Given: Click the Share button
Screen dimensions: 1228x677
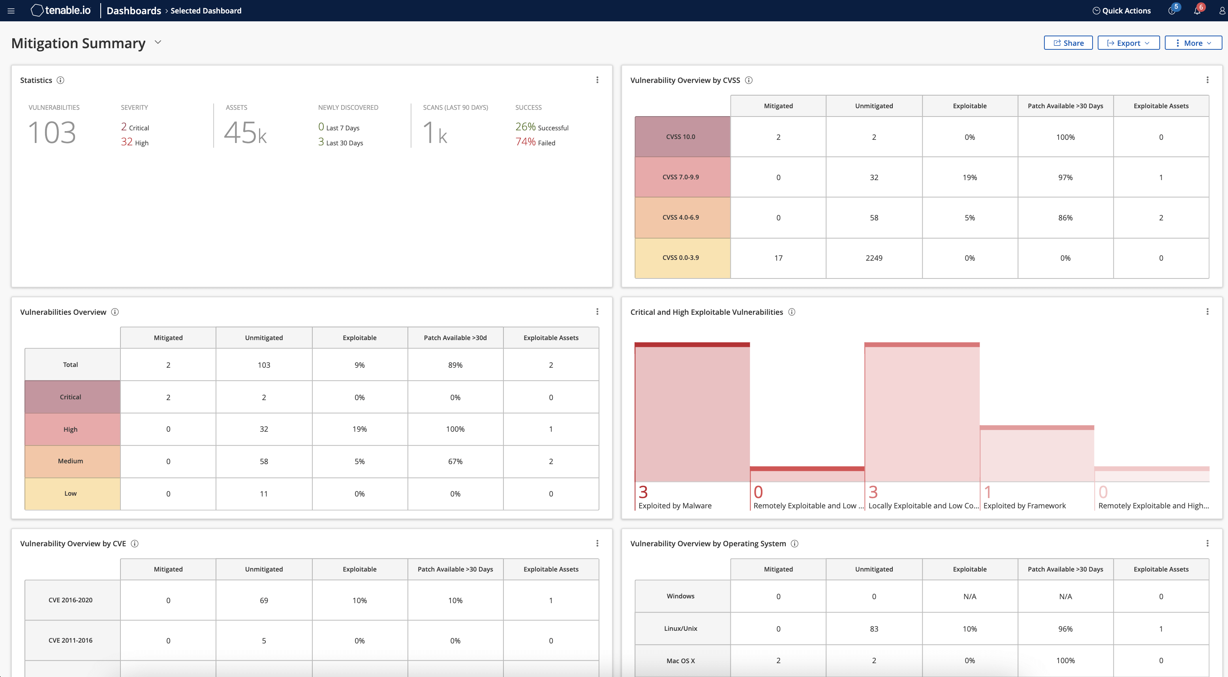Looking at the screenshot, I should pyautogui.click(x=1068, y=43).
